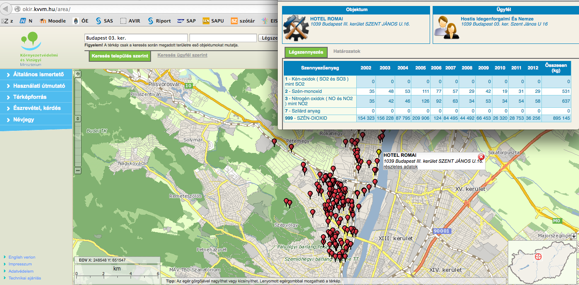This screenshot has height=285, width=579.
Task: Close the HOTEL ROMAI map popup
Action: (481, 156)
